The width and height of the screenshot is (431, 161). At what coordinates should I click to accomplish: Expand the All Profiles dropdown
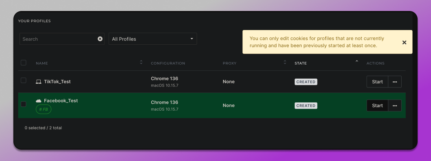[x=152, y=39]
